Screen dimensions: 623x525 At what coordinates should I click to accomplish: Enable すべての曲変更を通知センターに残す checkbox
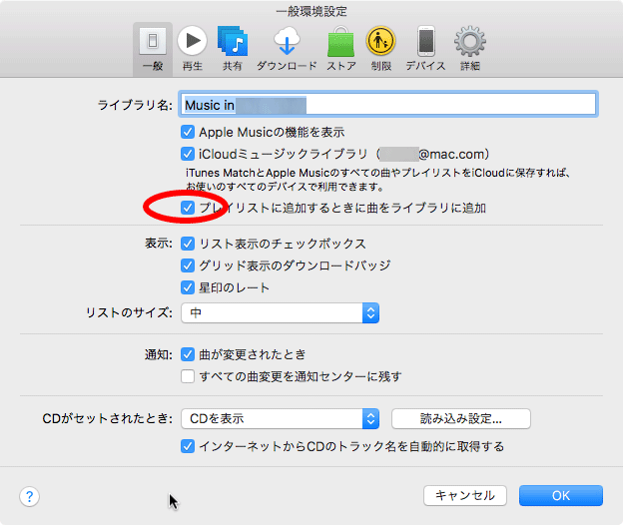(x=188, y=376)
